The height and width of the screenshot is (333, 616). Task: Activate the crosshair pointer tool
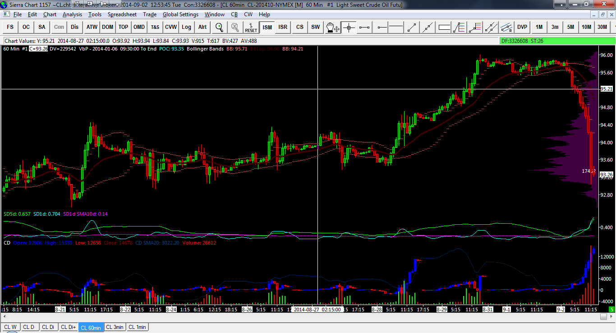click(349, 27)
